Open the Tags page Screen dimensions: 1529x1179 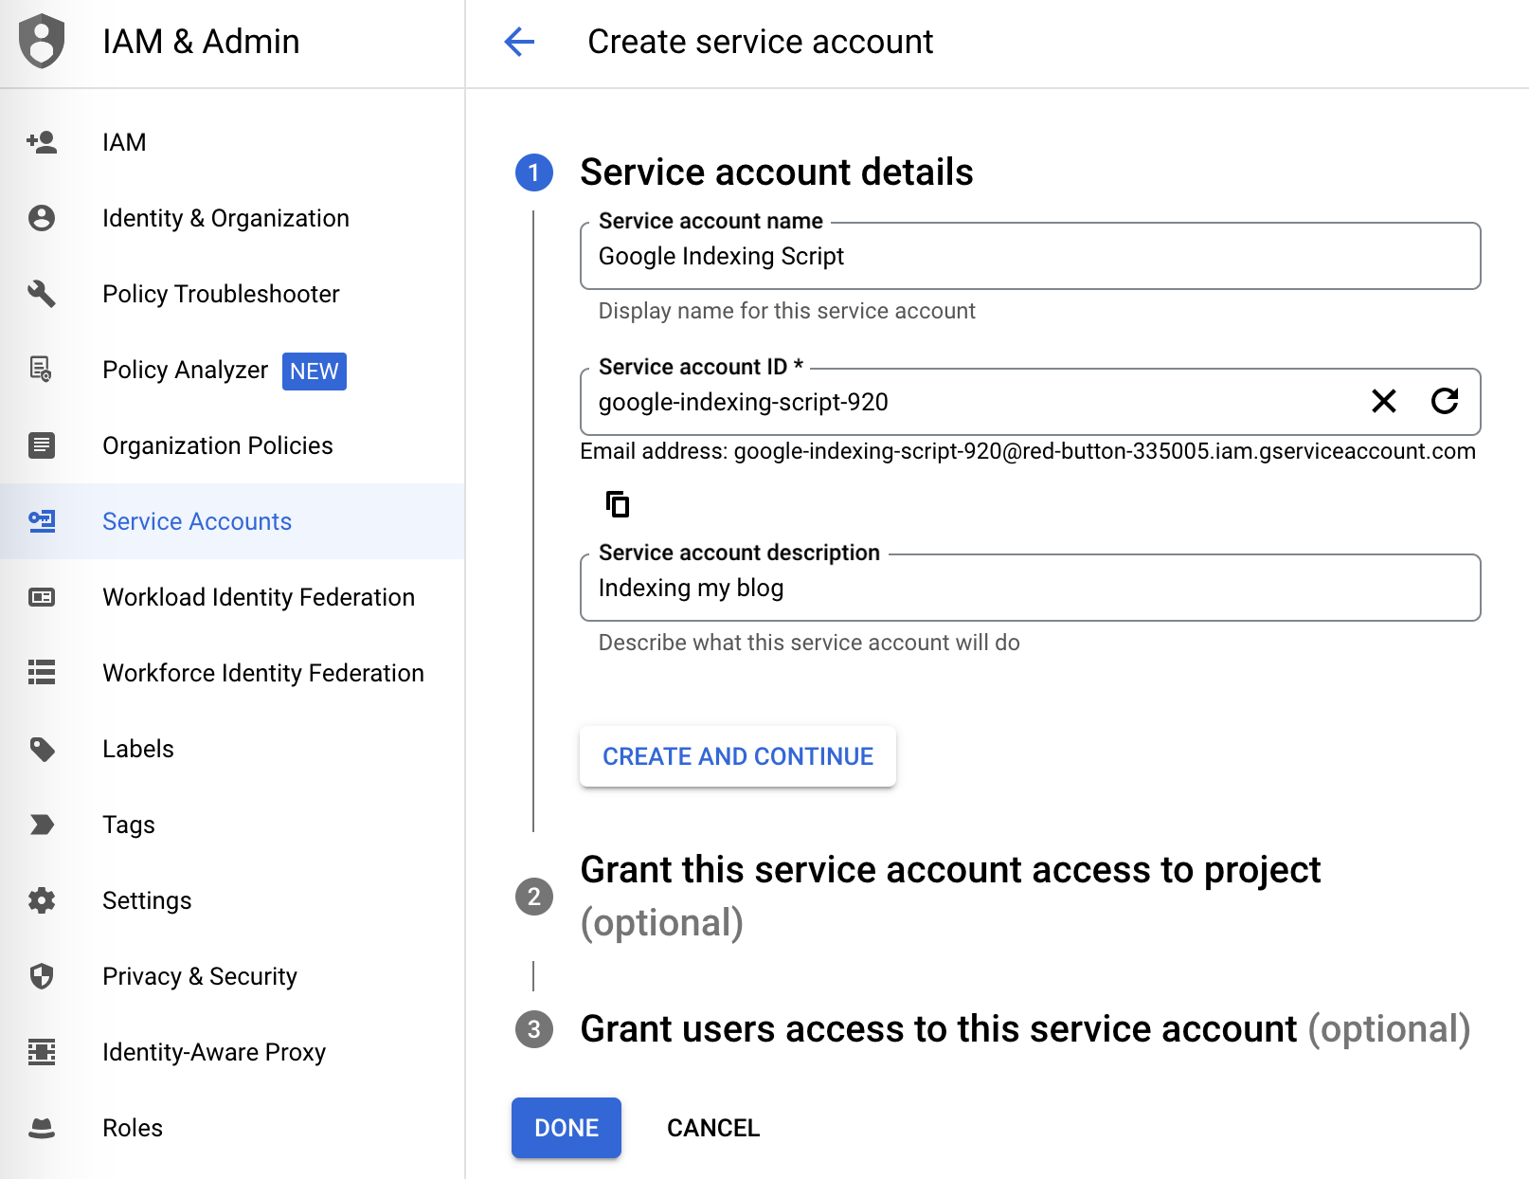click(x=232, y=825)
